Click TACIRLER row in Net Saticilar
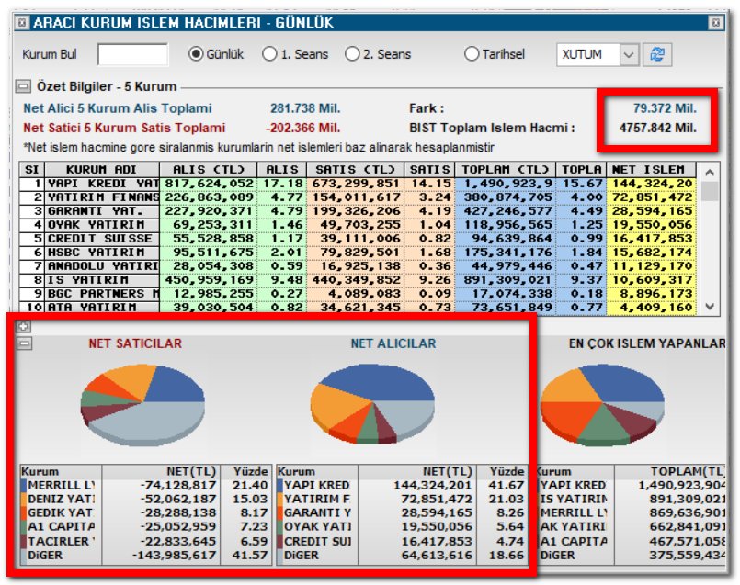The height and width of the screenshot is (585, 740). click(x=146, y=541)
